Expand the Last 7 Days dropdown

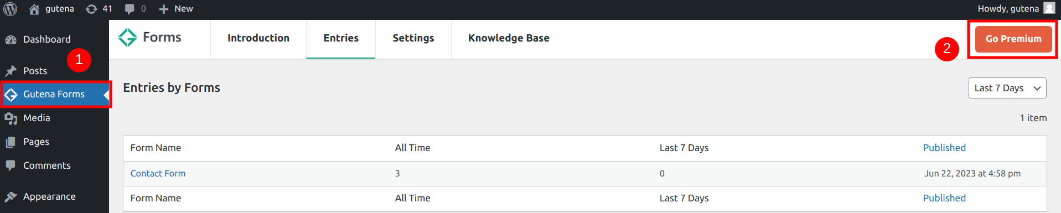click(x=1007, y=88)
